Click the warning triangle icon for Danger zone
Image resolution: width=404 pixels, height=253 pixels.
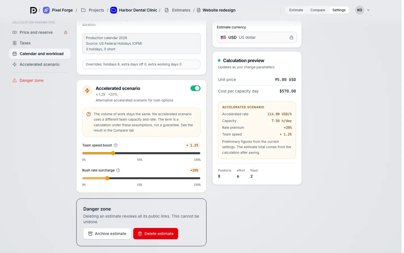click(x=15, y=80)
